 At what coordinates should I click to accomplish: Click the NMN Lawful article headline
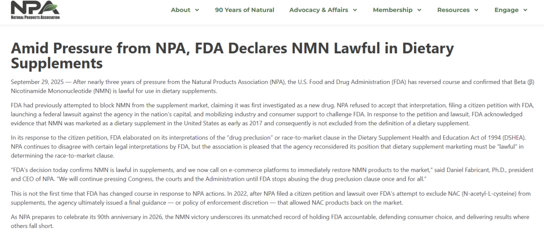click(x=232, y=55)
